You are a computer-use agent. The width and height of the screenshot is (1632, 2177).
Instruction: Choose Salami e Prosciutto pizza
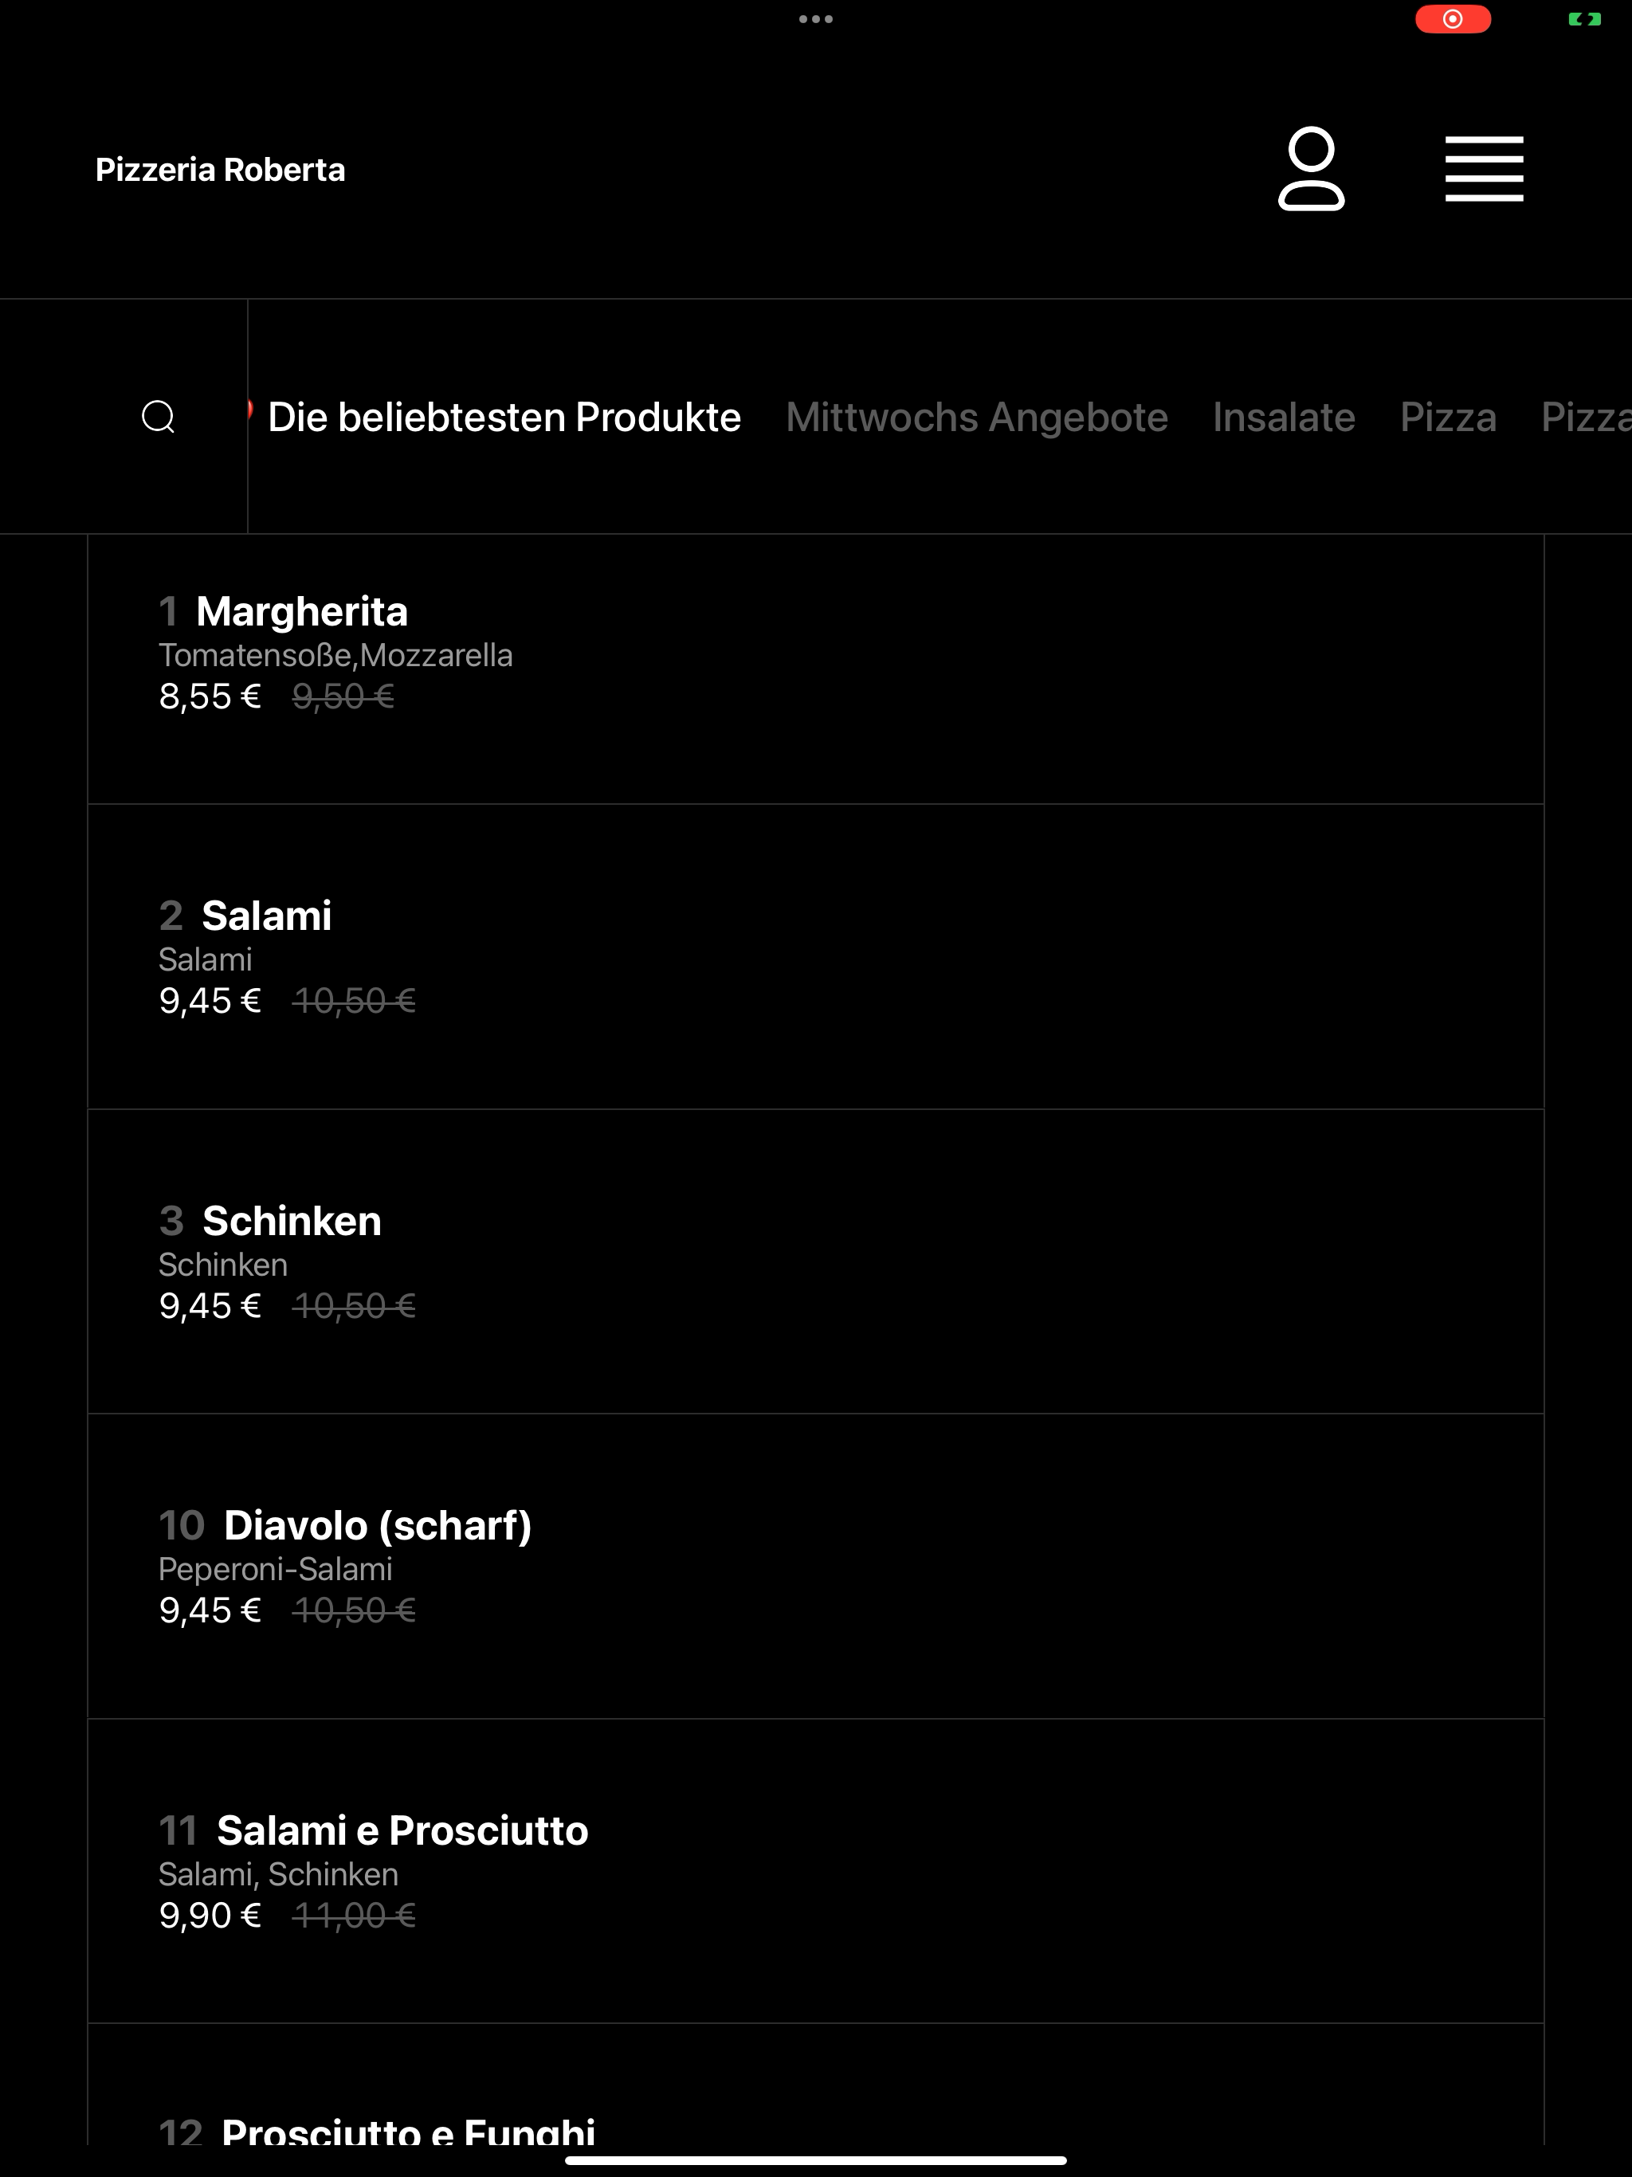[815, 1871]
